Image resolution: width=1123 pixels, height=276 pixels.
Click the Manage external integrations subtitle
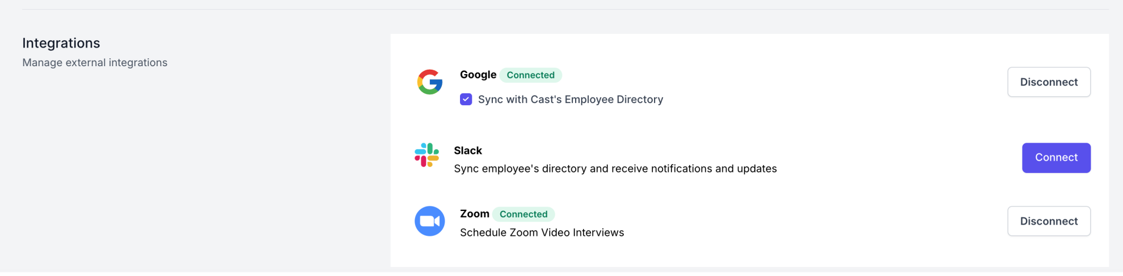tap(95, 63)
